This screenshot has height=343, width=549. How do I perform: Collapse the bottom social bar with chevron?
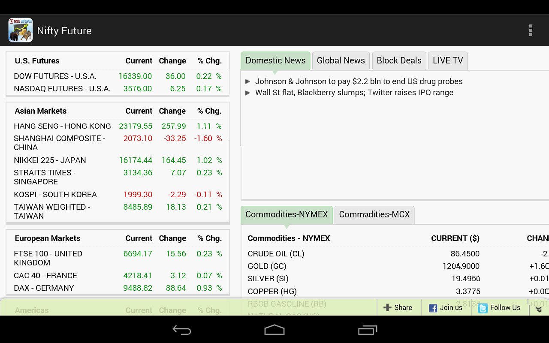pos(539,309)
